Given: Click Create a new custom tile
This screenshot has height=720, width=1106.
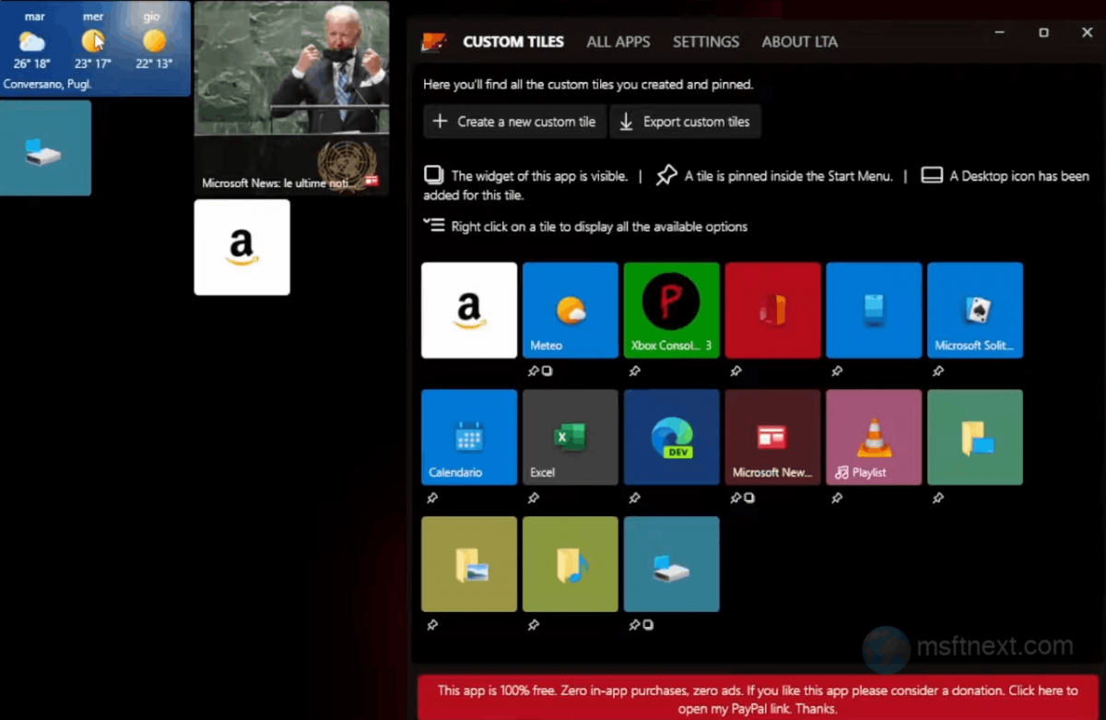Looking at the screenshot, I should coord(514,121).
